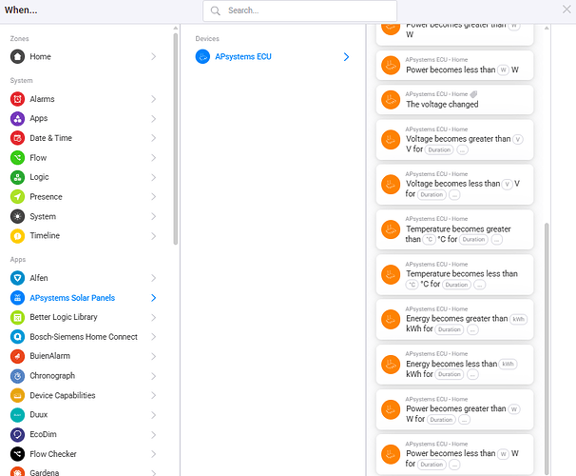Open the Date & Time category

tap(85, 138)
